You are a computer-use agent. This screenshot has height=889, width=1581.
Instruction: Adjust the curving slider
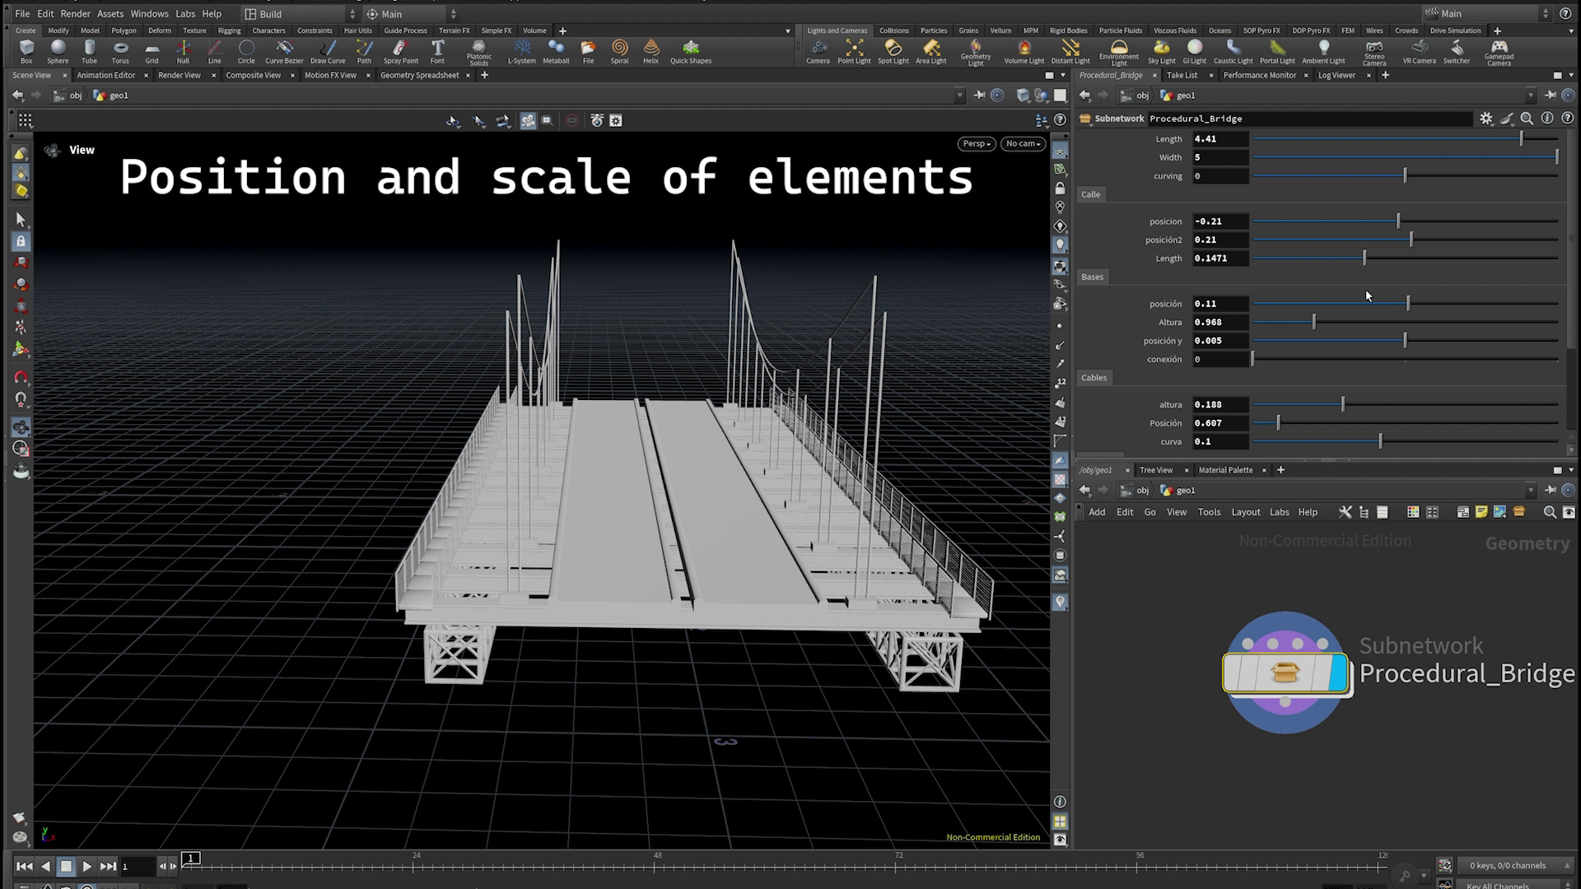click(x=1405, y=176)
